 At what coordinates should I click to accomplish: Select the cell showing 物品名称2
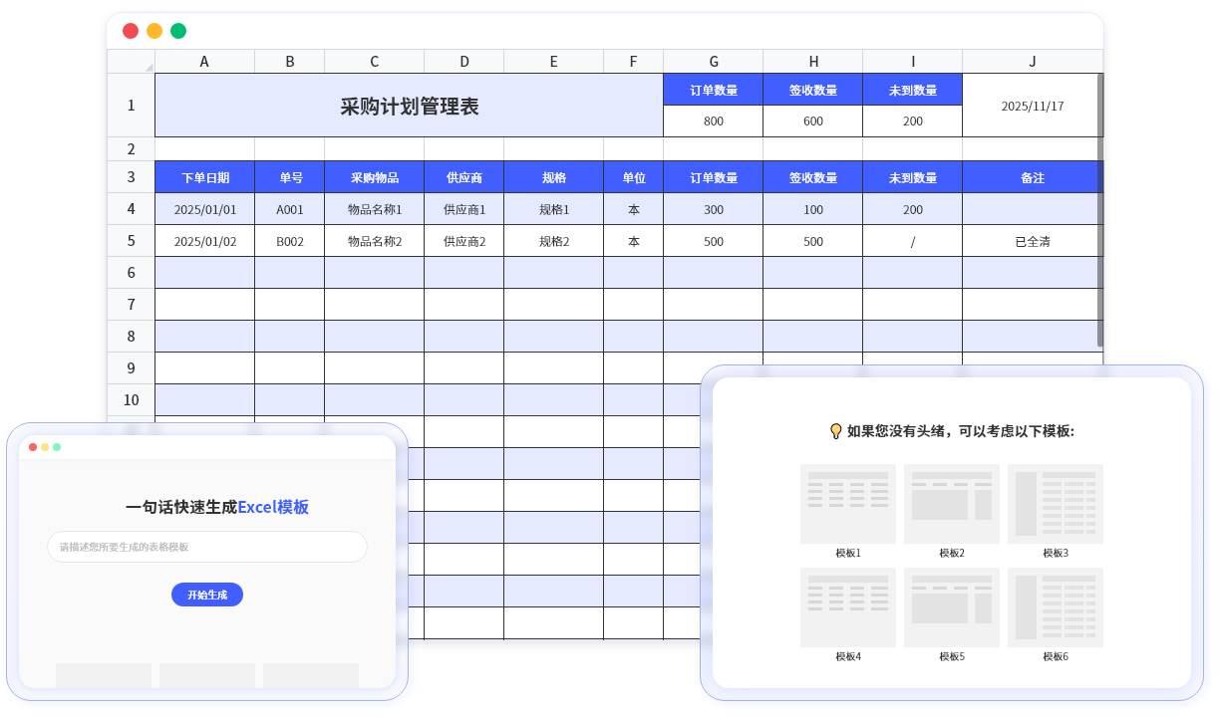pos(374,241)
